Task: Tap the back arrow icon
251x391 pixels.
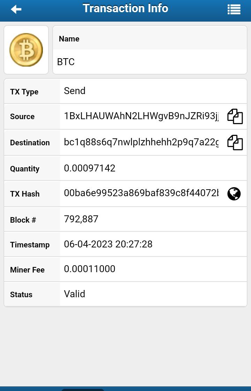Action: tap(16, 9)
